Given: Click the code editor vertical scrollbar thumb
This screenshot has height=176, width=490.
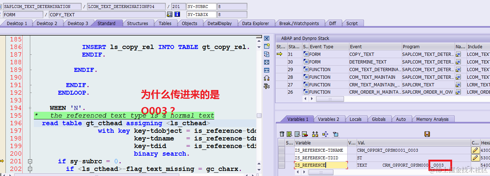Looking at the screenshot, I should pos(259,115).
